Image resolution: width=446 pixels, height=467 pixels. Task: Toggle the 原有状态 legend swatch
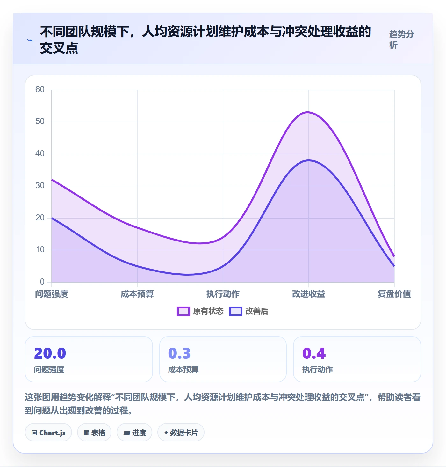point(183,311)
